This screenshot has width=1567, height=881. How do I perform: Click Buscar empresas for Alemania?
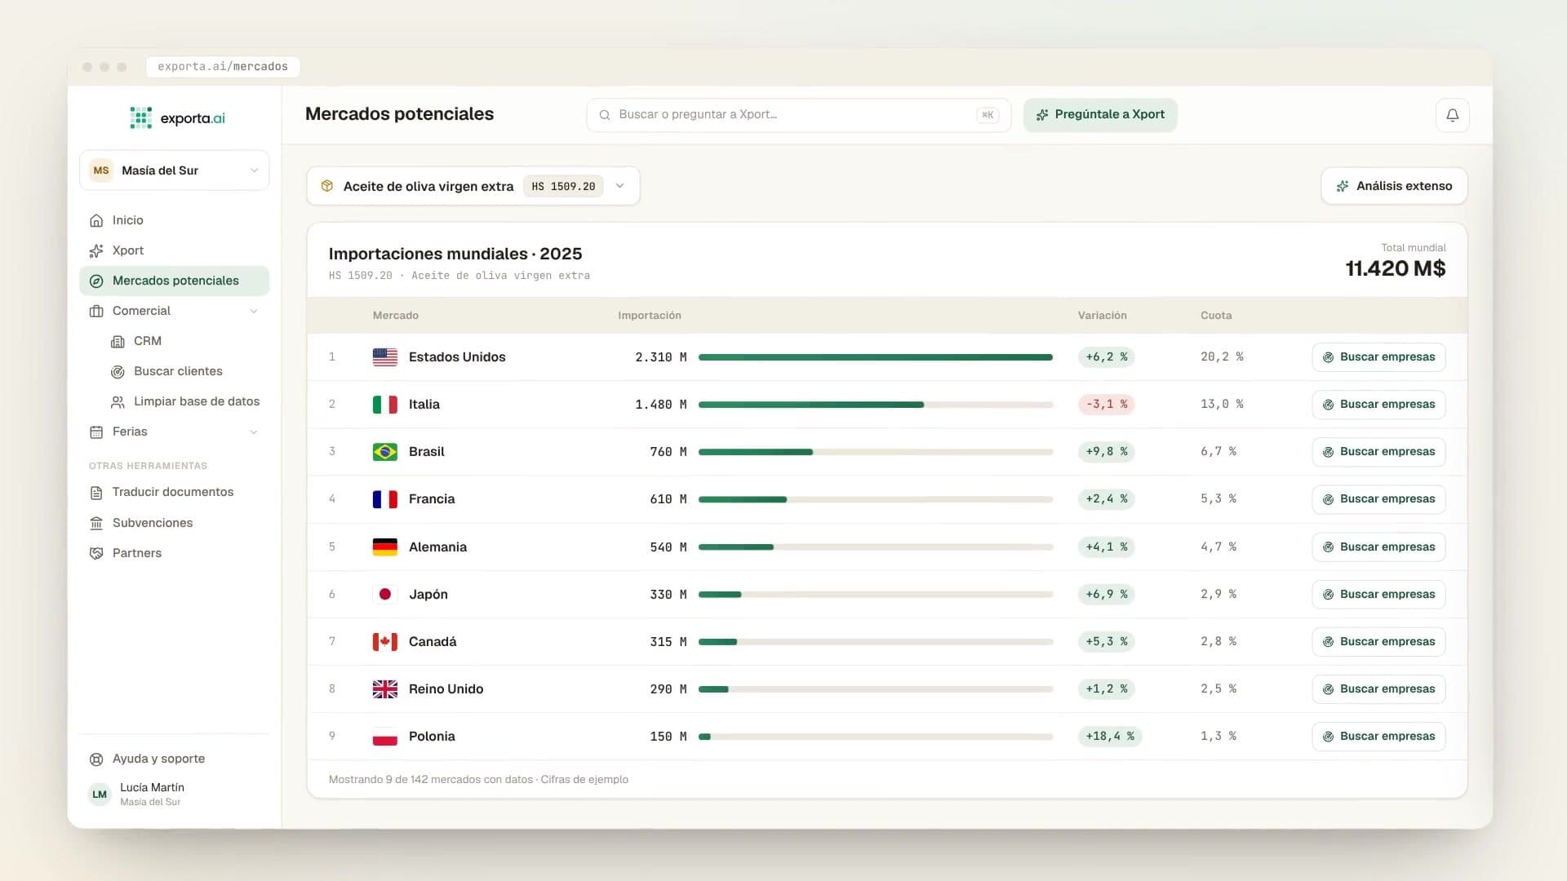pyautogui.click(x=1378, y=547)
